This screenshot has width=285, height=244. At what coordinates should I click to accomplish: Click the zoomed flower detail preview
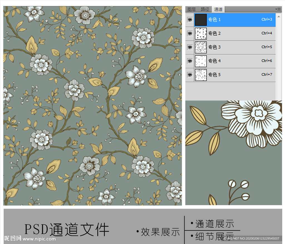click(x=234, y=153)
